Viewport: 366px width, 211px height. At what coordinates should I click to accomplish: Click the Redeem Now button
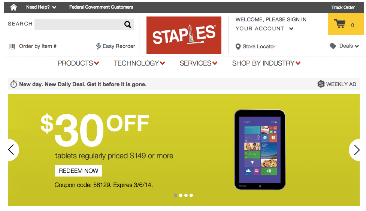[x=78, y=171]
